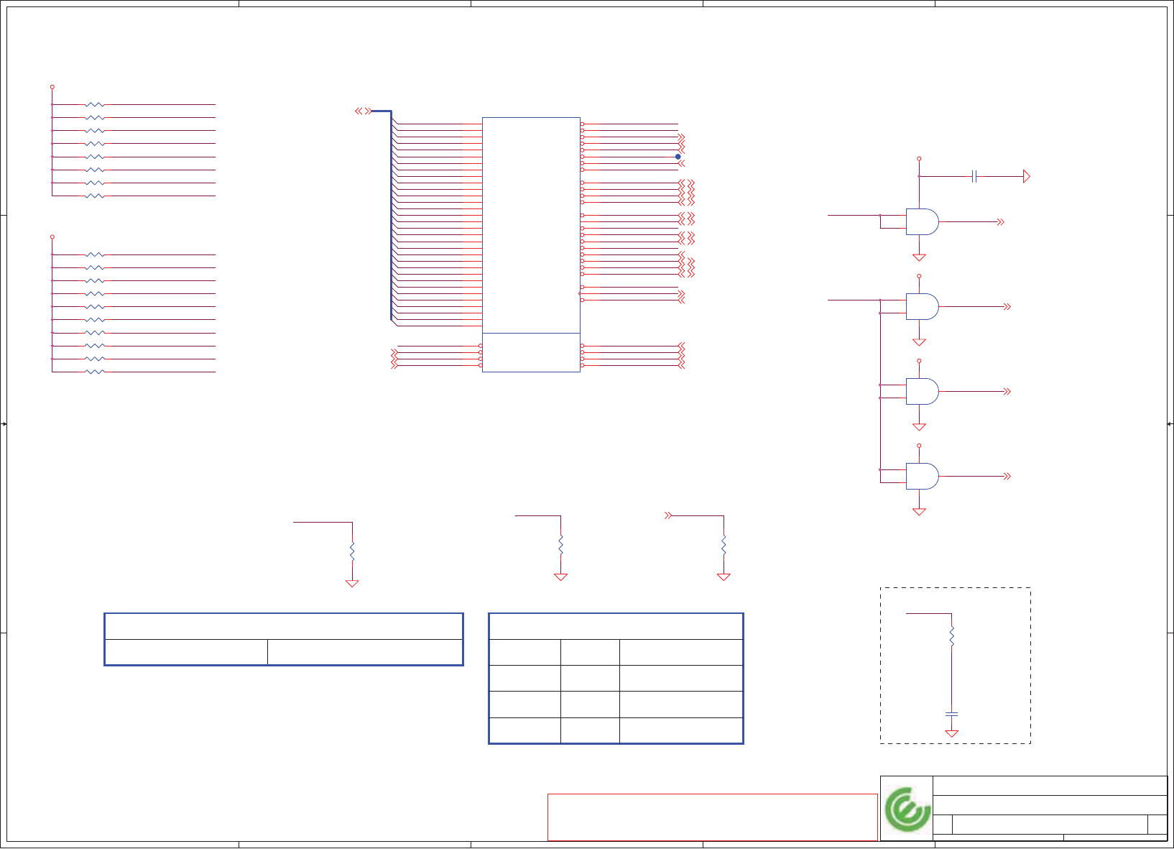Click power circle atop upper resistor bank

pos(52,87)
